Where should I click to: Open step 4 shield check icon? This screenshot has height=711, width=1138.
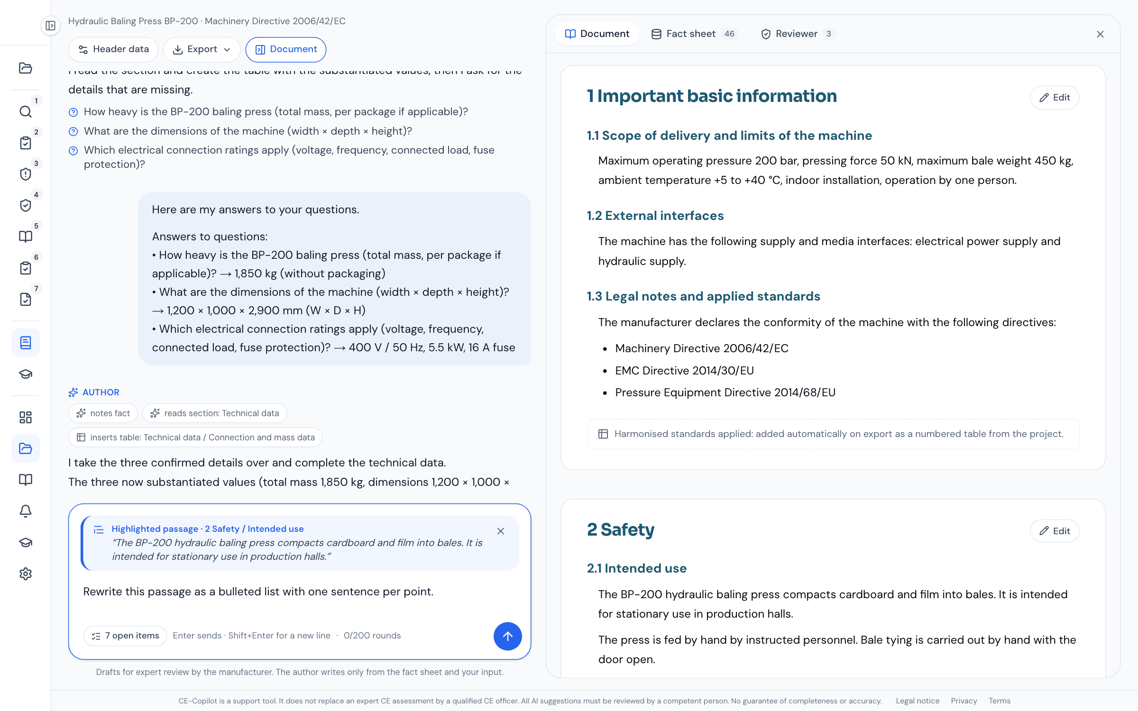26,206
